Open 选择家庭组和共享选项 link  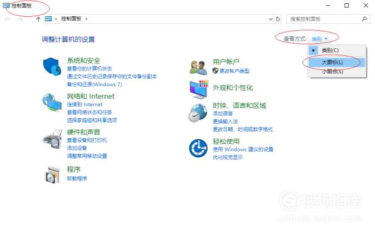[92, 120]
